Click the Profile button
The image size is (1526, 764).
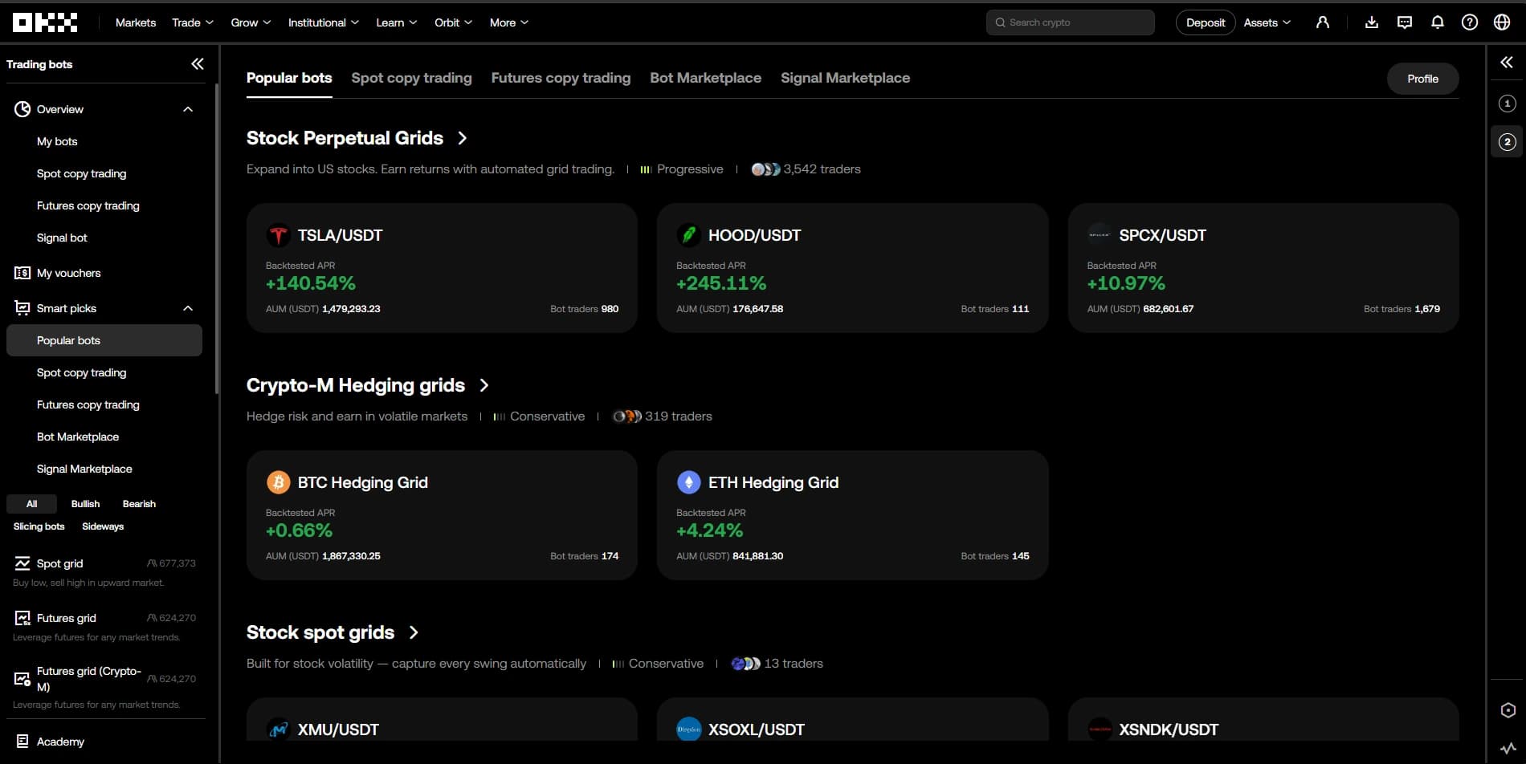(x=1422, y=79)
